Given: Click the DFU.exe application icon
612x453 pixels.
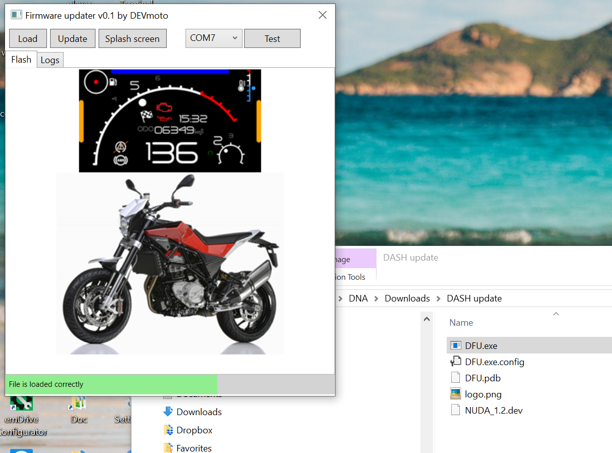Looking at the screenshot, I should point(456,346).
